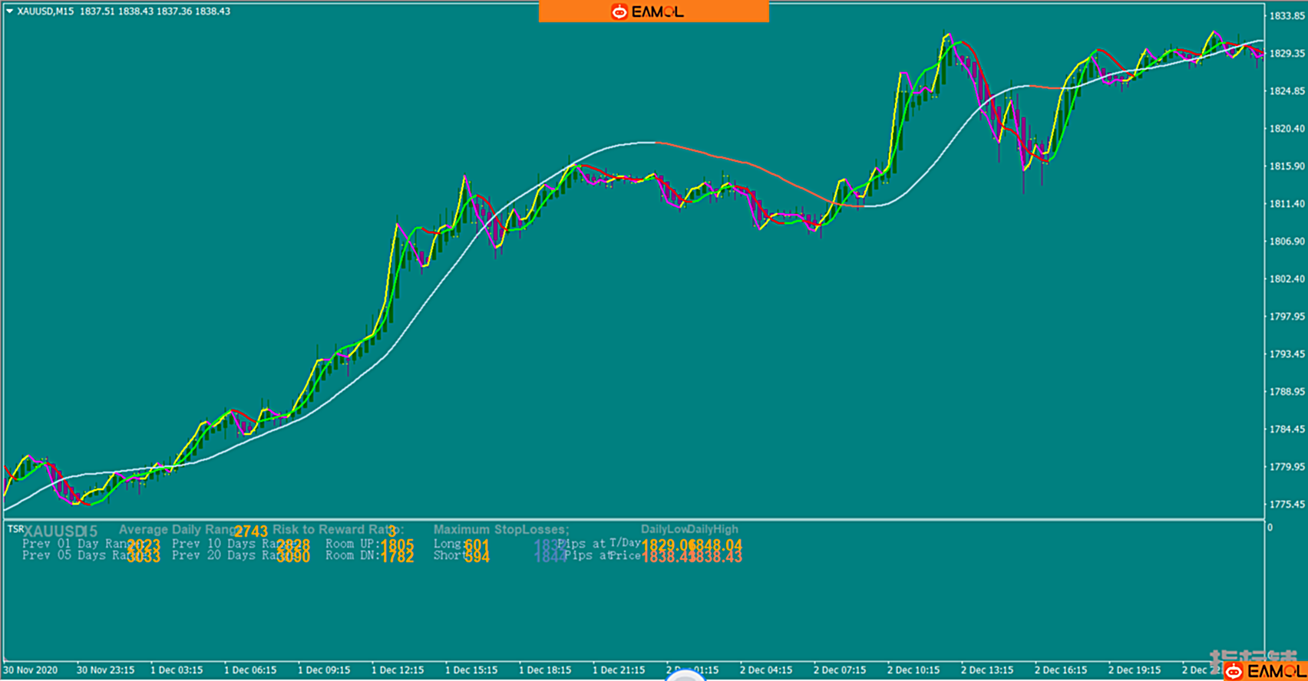Viewport: 1308px width, 681px height.
Task: Click the orange EAMOL banner at top
Action: (x=653, y=12)
